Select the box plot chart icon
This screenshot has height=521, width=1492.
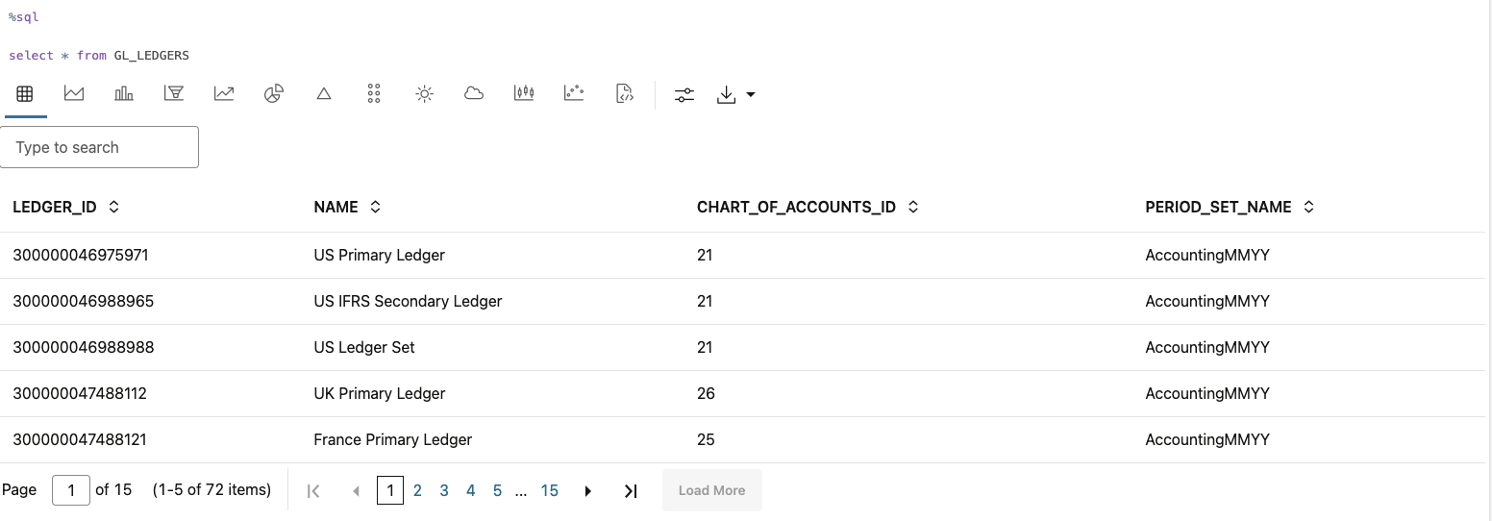click(x=524, y=94)
